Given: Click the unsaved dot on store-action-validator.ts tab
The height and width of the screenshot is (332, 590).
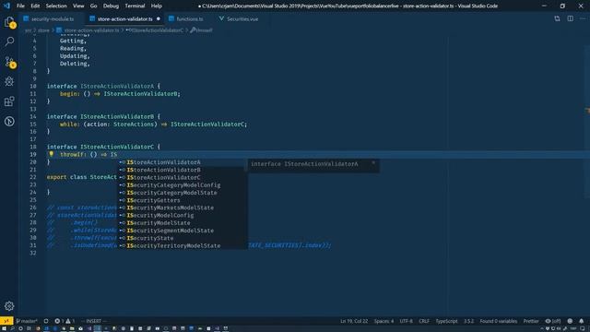Looking at the screenshot, I should coord(159,18).
